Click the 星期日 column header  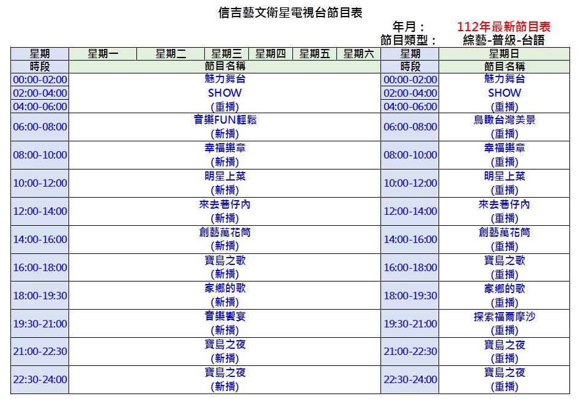[504, 54]
